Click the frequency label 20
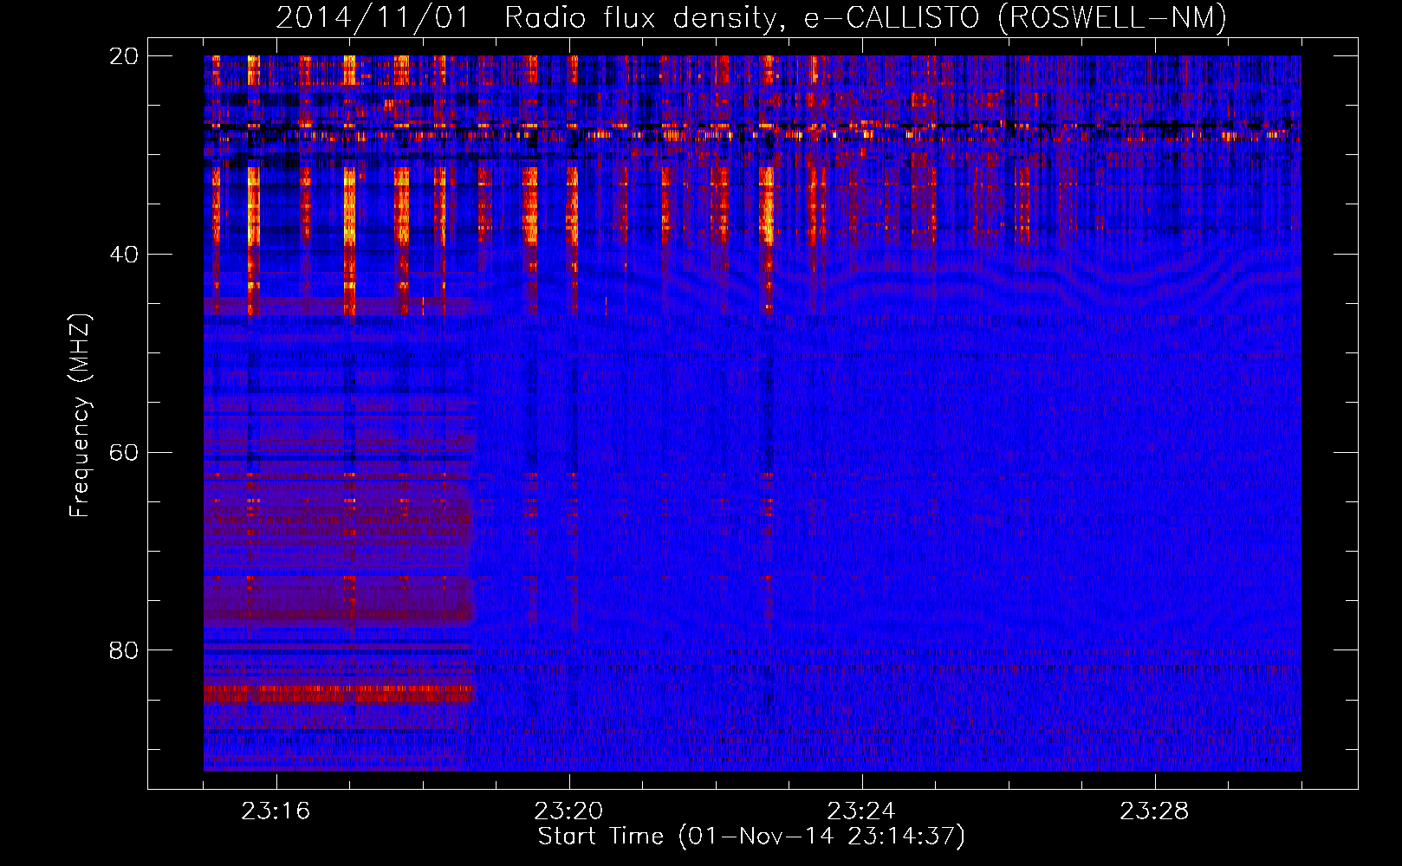Viewport: 1402px width, 866px height. pyautogui.click(x=123, y=56)
